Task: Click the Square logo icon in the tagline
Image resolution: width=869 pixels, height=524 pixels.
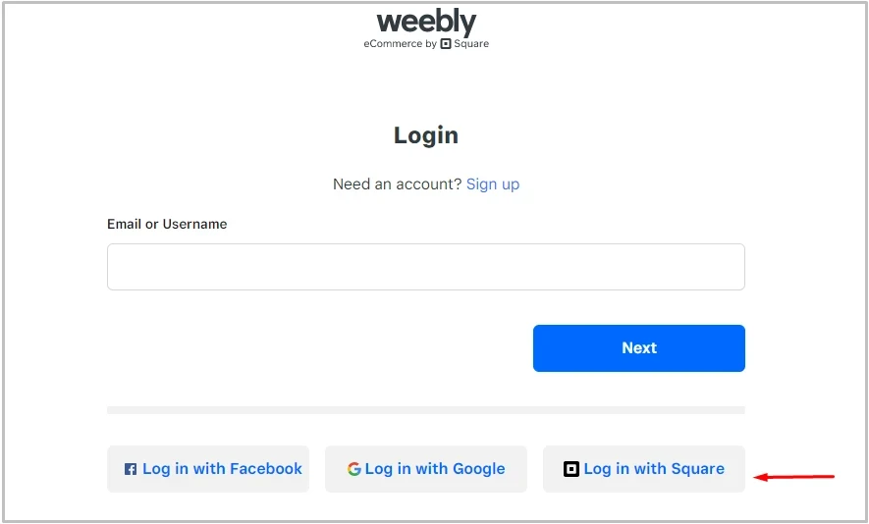Action: pos(446,44)
